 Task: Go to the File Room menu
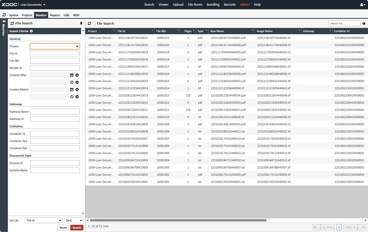coord(195,5)
